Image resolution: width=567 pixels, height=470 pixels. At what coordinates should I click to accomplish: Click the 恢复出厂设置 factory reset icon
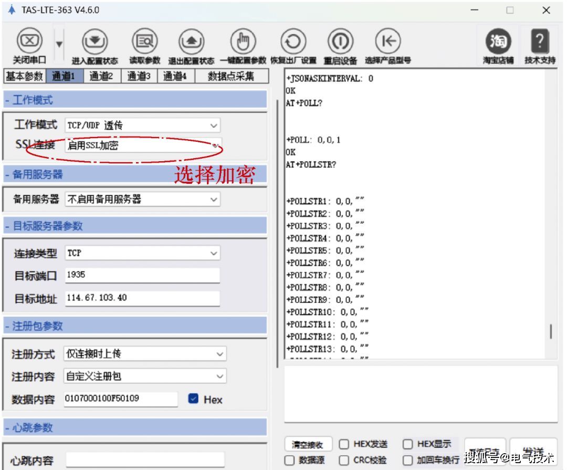click(x=293, y=41)
